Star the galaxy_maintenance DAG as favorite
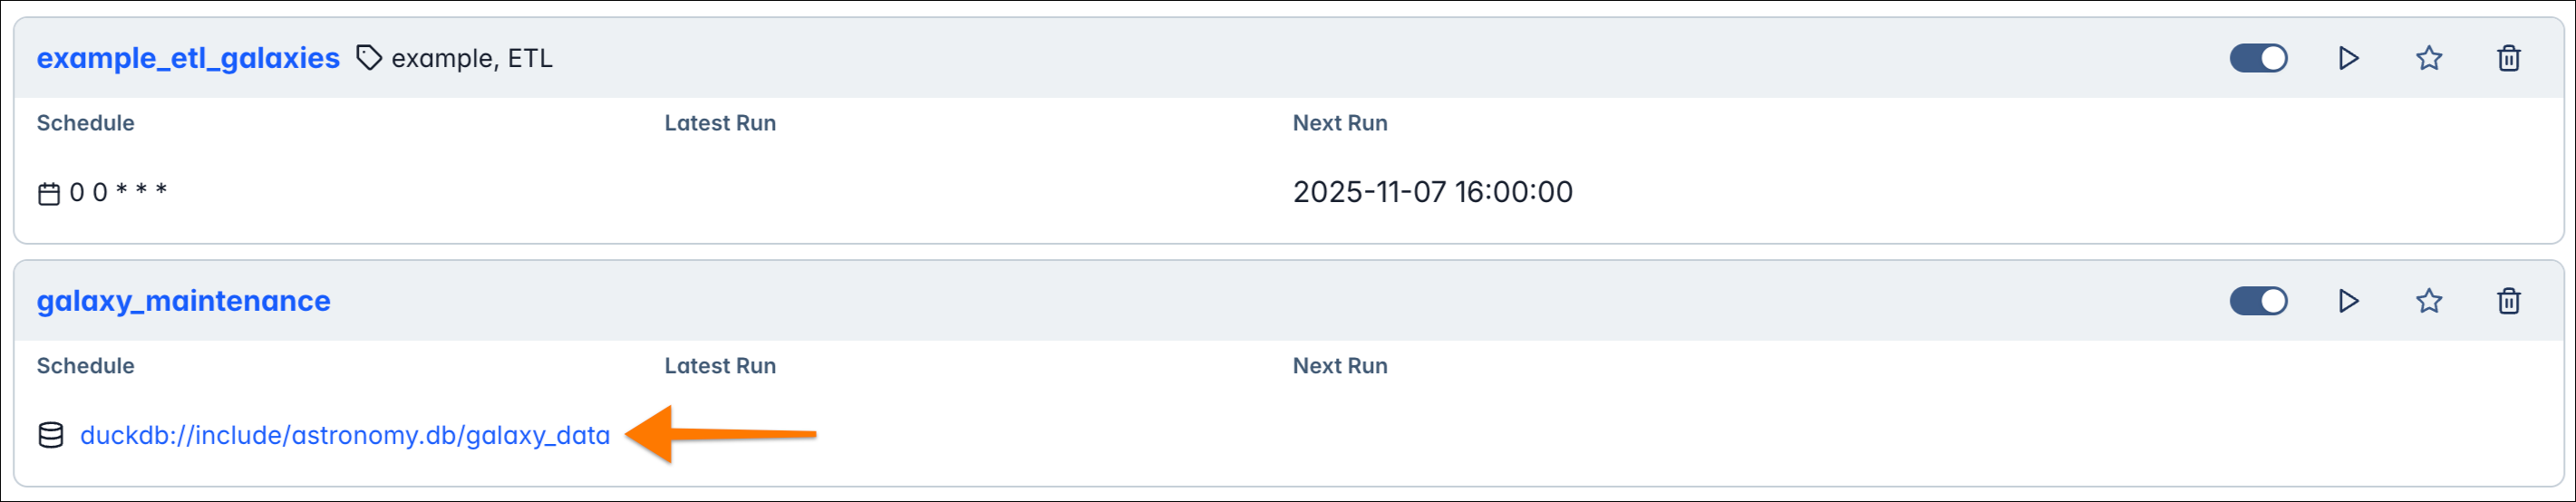 click(x=2429, y=301)
